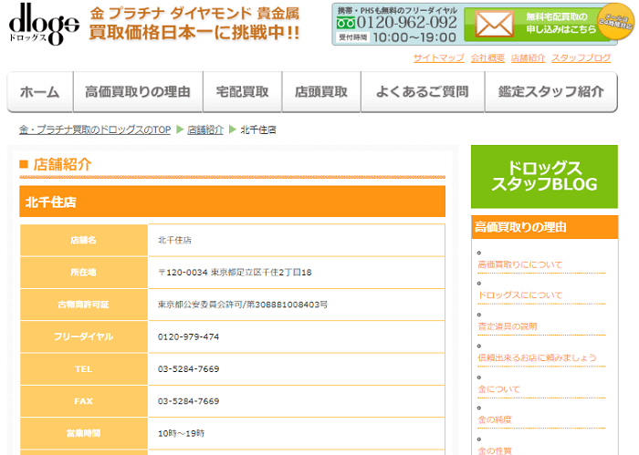Click the 店舗名 label cell

[x=84, y=240]
